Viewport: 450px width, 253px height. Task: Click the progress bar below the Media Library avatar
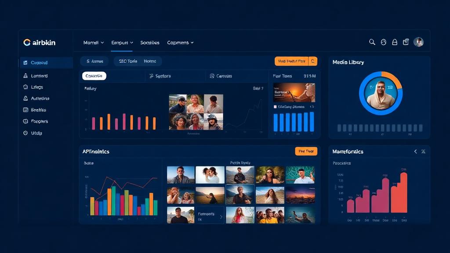379,127
